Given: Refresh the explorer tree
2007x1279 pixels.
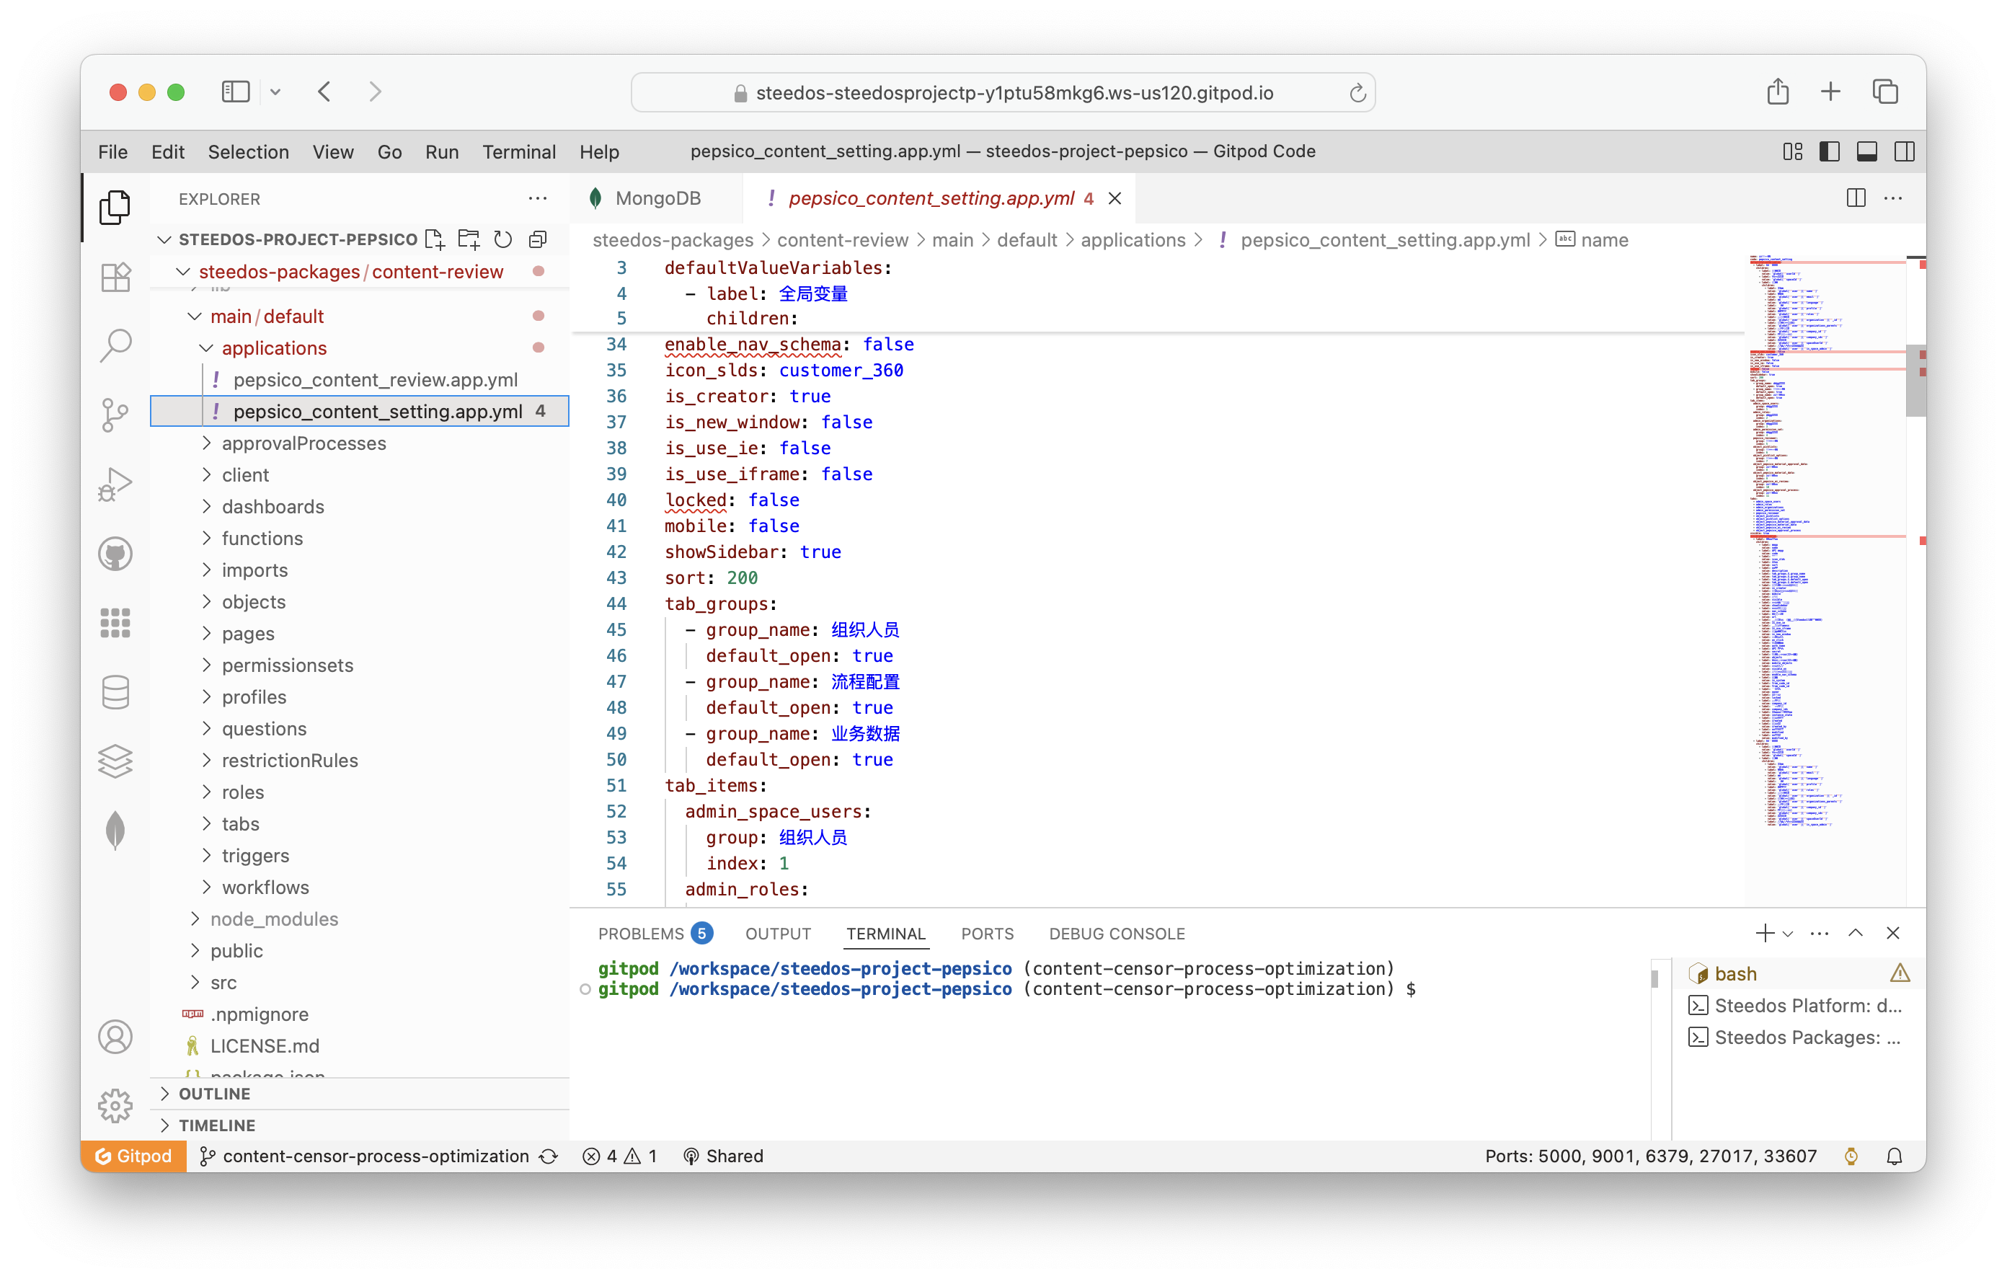Looking at the screenshot, I should [502, 239].
